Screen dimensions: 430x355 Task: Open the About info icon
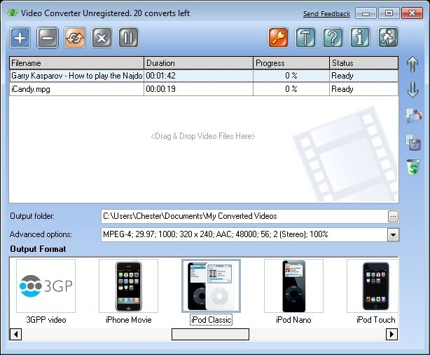360,37
